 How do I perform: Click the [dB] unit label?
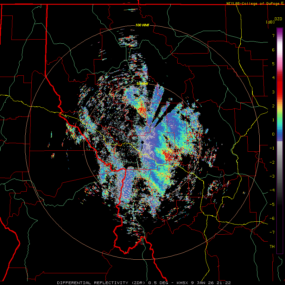click(x=270, y=22)
